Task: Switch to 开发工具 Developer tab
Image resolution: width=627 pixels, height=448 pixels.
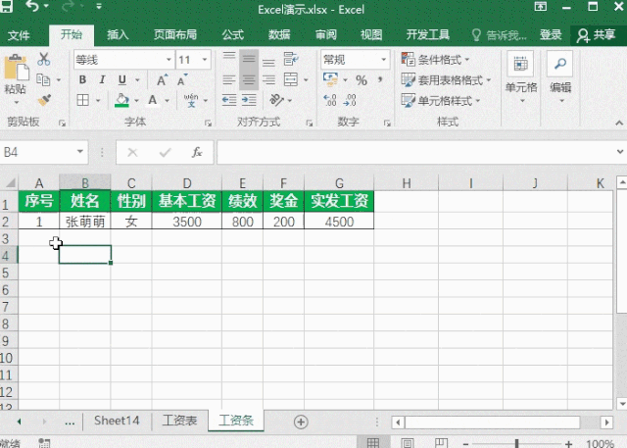Action: pos(428,35)
